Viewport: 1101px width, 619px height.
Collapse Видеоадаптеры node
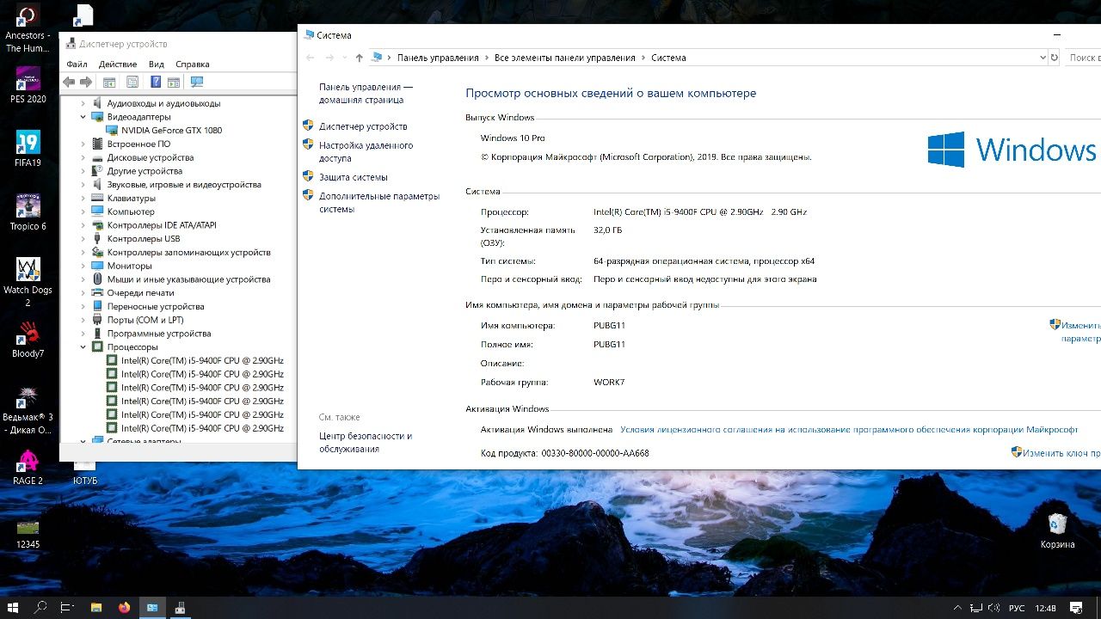[x=83, y=117]
